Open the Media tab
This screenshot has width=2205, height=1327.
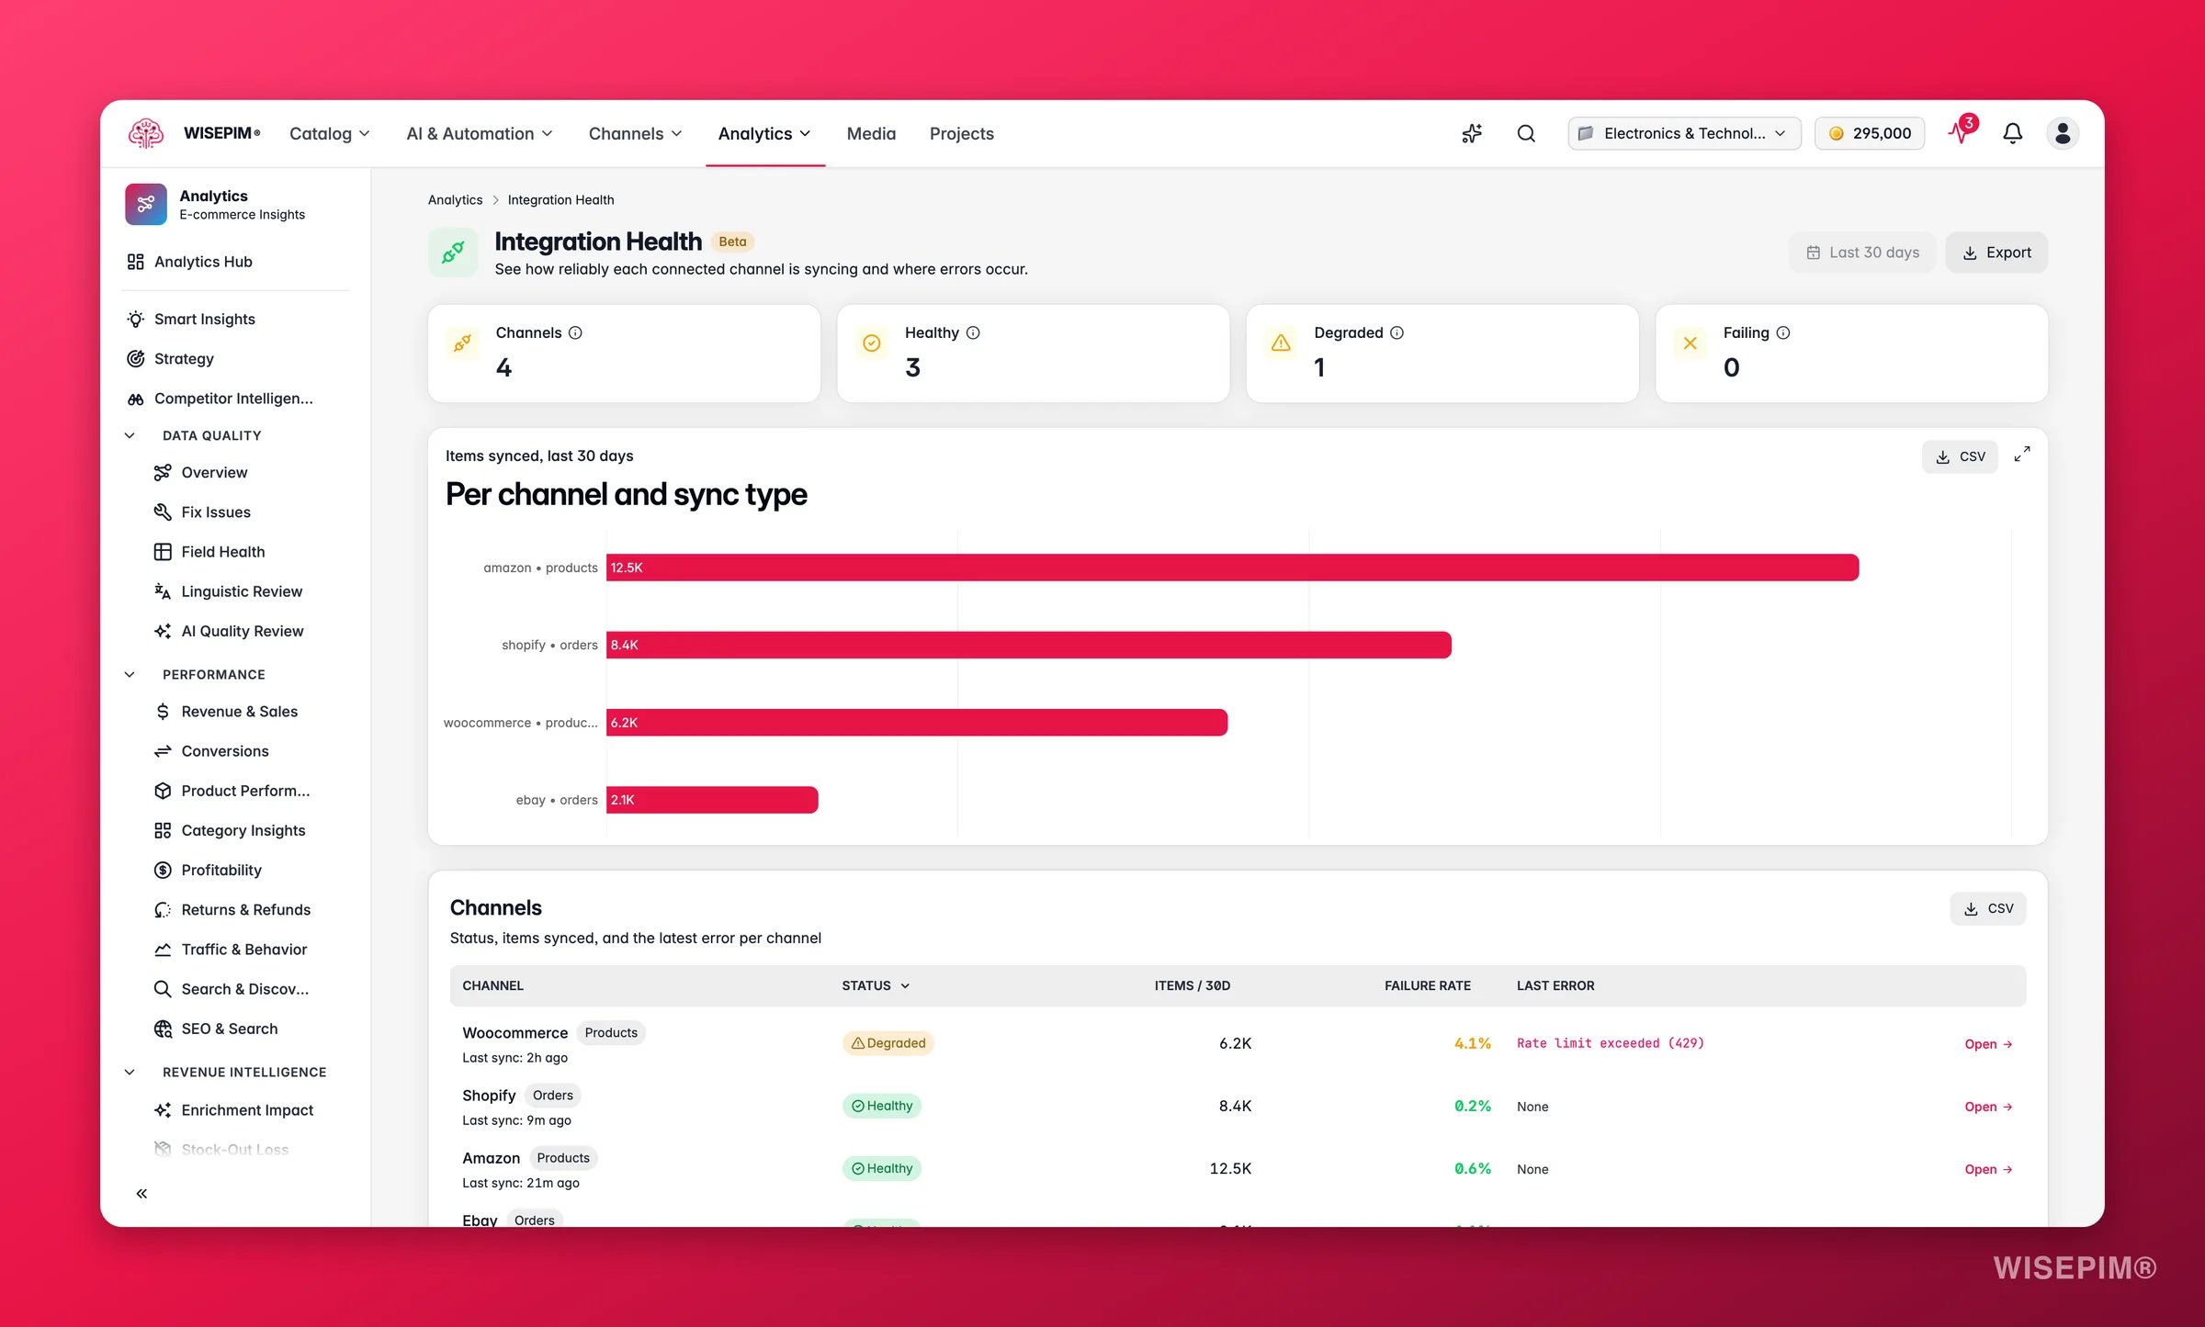click(x=871, y=133)
